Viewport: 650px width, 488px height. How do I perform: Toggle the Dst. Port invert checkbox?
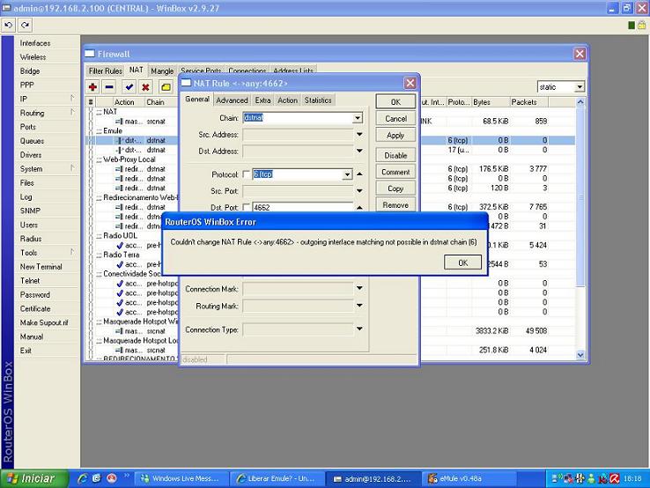tap(247, 207)
